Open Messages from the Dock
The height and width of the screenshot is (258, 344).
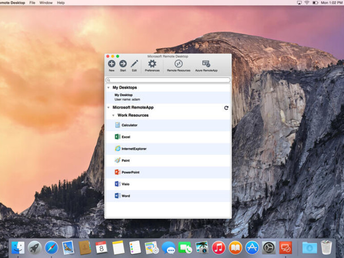(168, 248)
